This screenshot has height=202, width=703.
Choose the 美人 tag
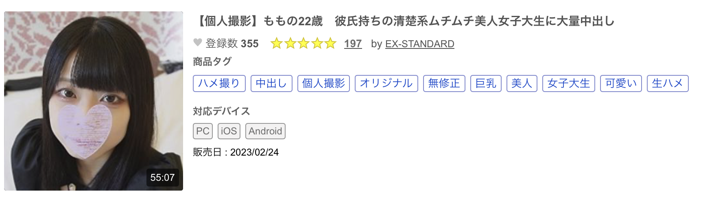(x=522, y=83)
